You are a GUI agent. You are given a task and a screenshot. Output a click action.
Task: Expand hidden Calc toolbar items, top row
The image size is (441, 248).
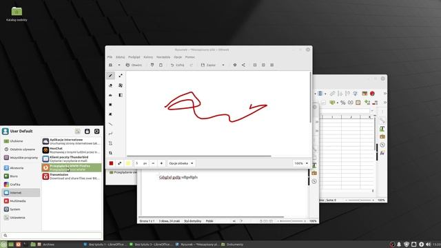pyautogui.click(x=385, y=94)
